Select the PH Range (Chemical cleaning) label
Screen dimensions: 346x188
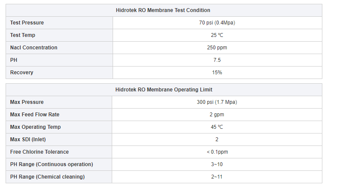(47, 177)
